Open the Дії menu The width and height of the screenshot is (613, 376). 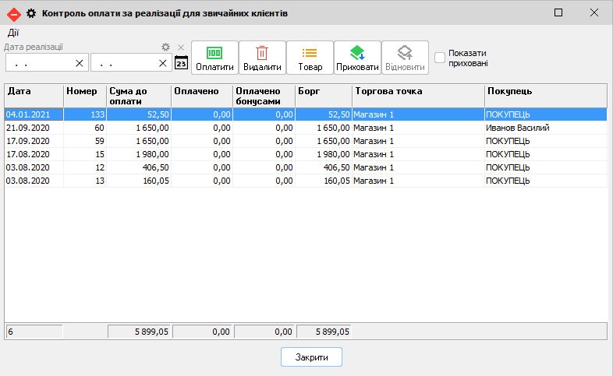[x=13, y=32]
